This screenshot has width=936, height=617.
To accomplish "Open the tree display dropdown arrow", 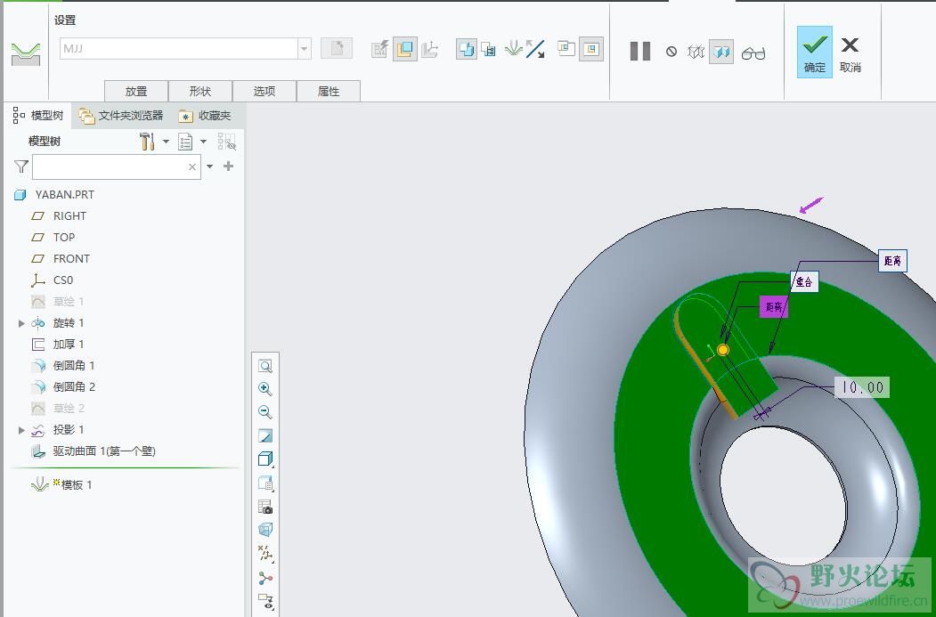I will click(203, 142).
